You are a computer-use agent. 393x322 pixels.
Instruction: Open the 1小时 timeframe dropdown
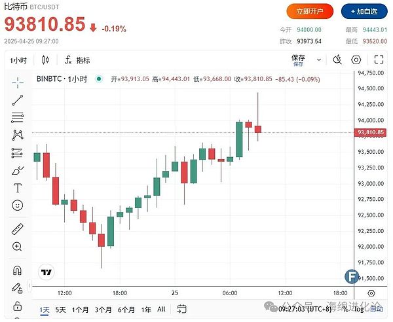18,60
